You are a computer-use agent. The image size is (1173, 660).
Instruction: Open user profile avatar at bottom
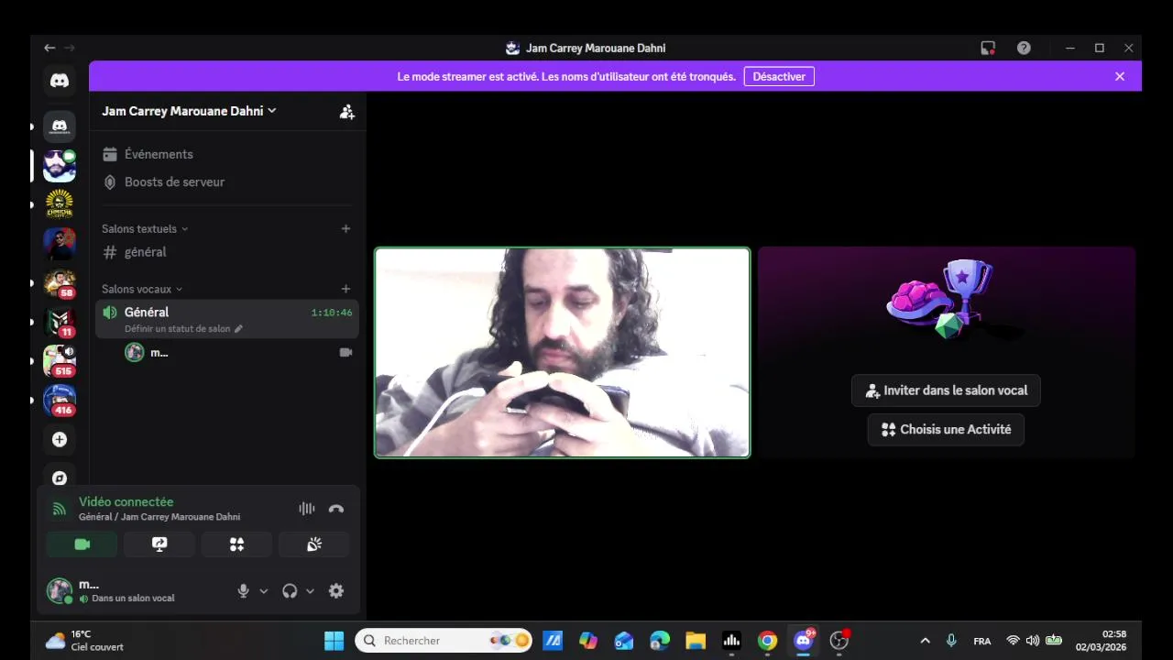coord(60,590)
